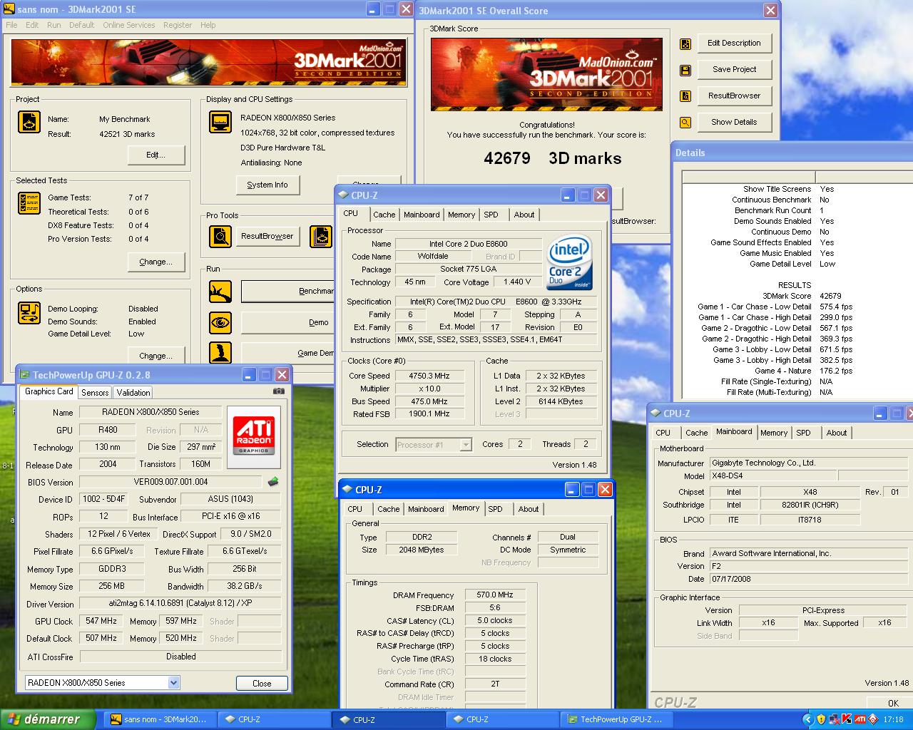
Task: Click the Show Details button
Action: pyautogui.click(x=734, y=122)
